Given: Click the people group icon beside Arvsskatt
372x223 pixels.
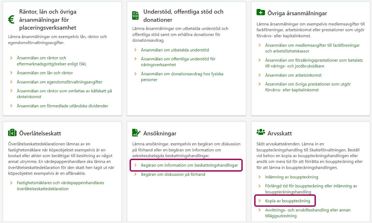Looking at the screenshot, I should [261, 132].
